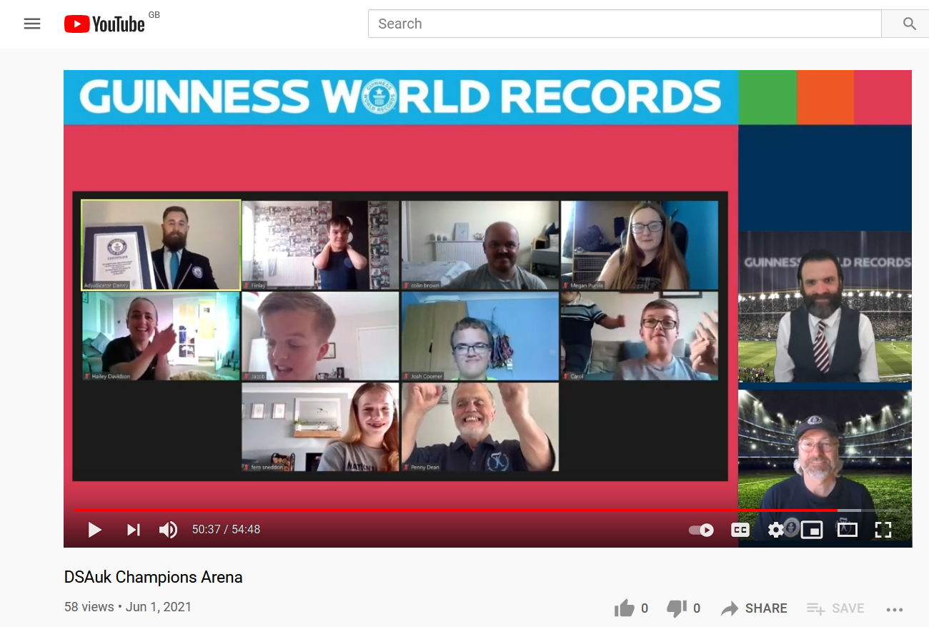929x627 pixels.
Task: Go to the YouTube home logo
Action: (x=104, y=24)
